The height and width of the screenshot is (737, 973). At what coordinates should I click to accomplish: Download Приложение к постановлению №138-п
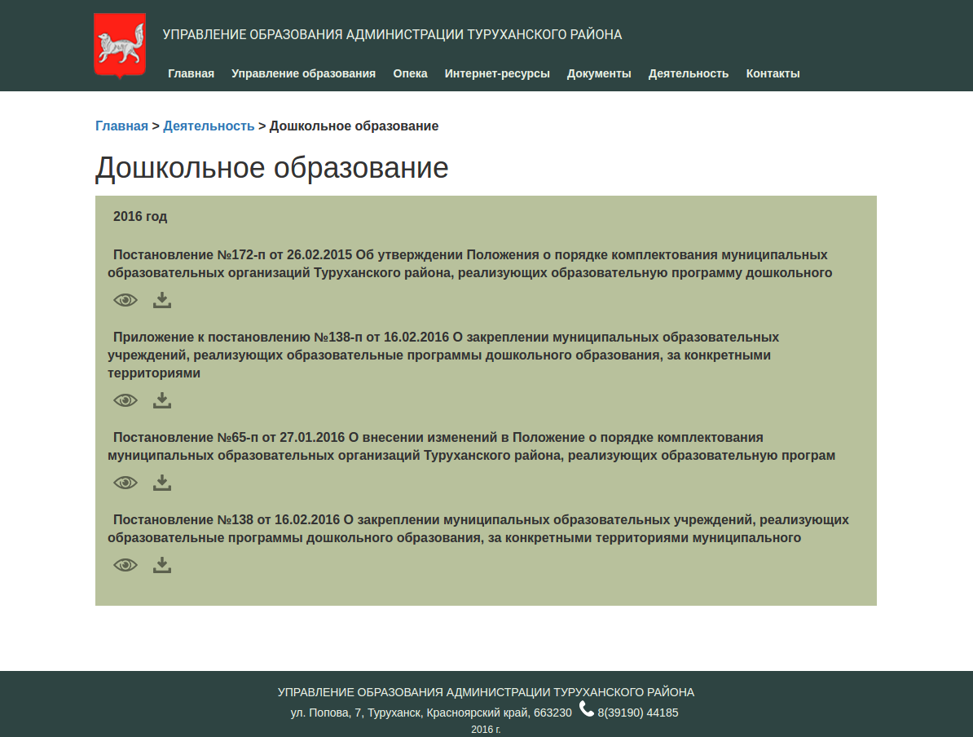[162, 400]
